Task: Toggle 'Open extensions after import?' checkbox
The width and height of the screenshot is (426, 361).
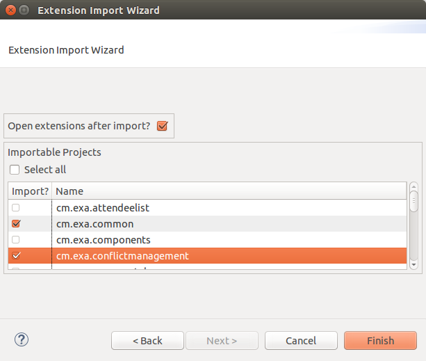Action: pos(163,126)
